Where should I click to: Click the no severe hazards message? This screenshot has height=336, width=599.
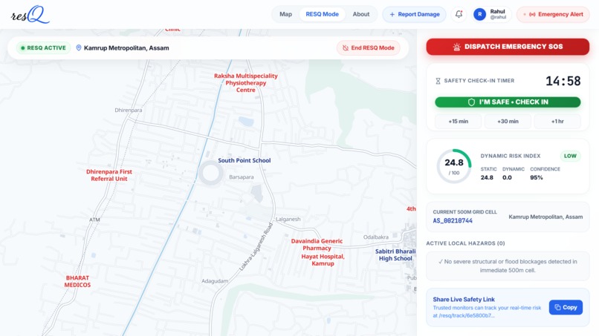coord(508,266)
